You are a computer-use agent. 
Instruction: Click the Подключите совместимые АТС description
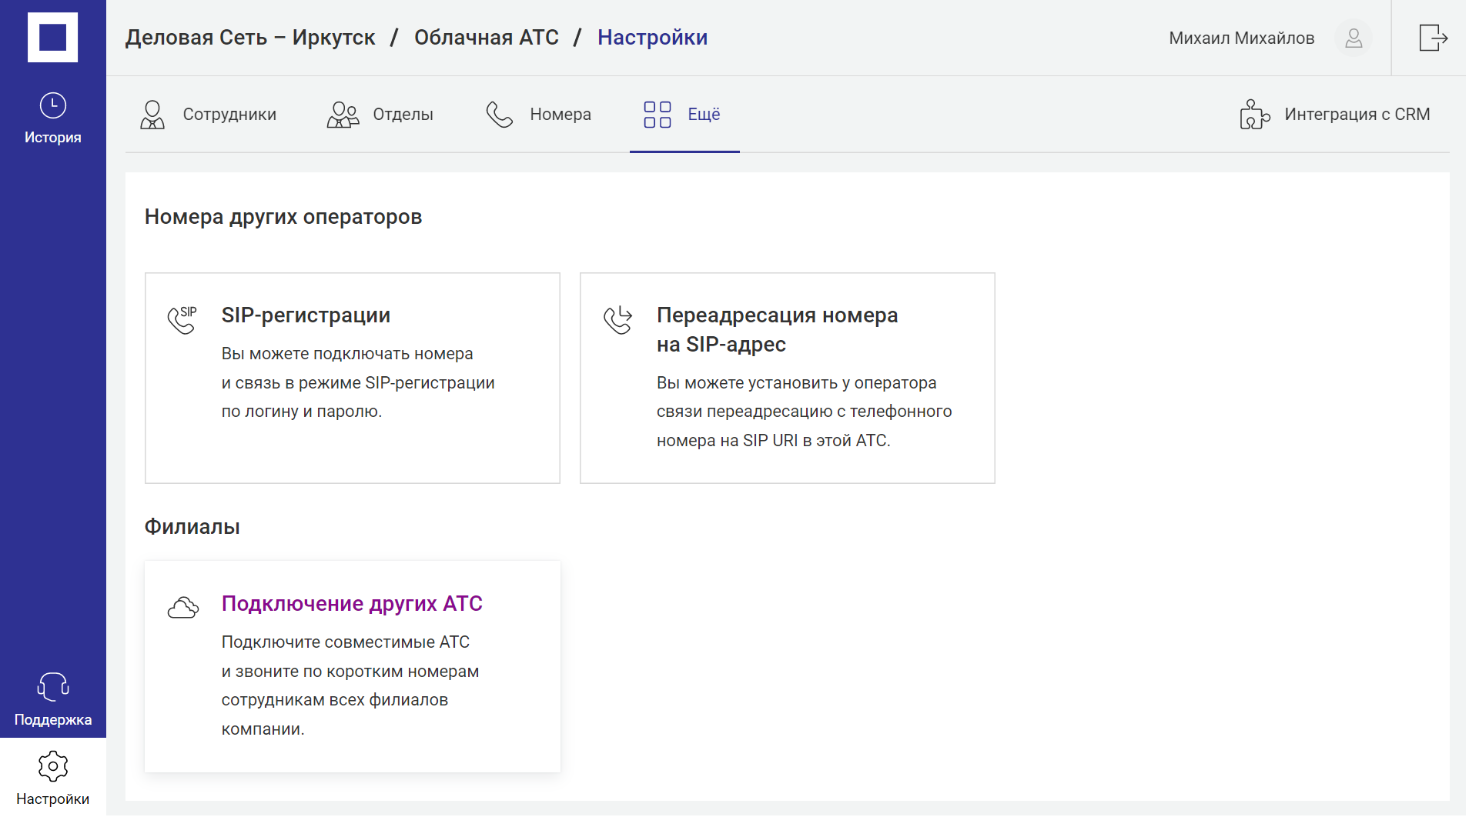coord(350,685)
